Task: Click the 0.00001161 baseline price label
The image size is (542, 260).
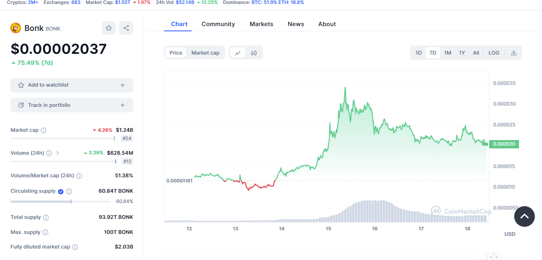Action: [179, 181]
